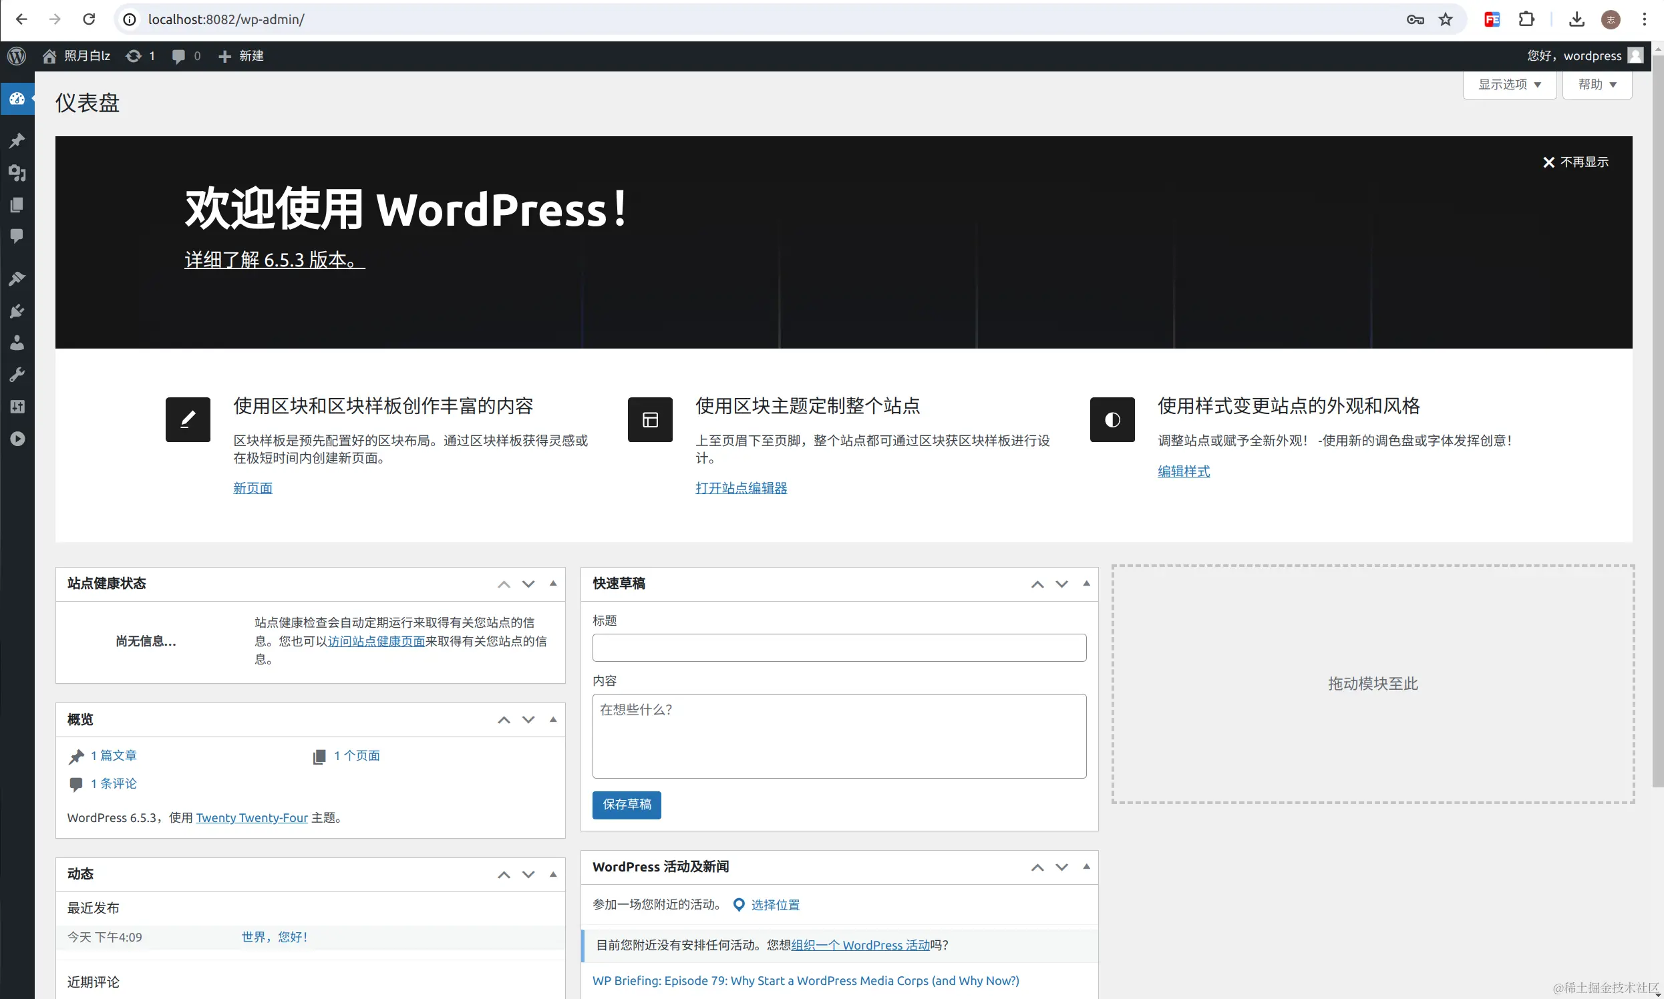Toggle the 快速草稿 panel
The image size is (1664, 999).
click(1086, 584)
